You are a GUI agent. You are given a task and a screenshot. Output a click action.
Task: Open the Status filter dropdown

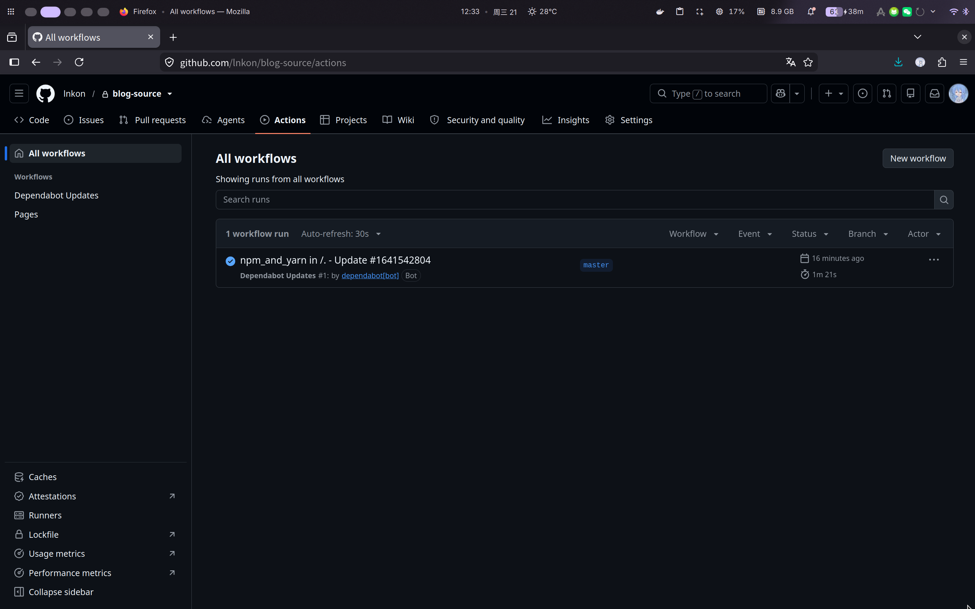810,234
